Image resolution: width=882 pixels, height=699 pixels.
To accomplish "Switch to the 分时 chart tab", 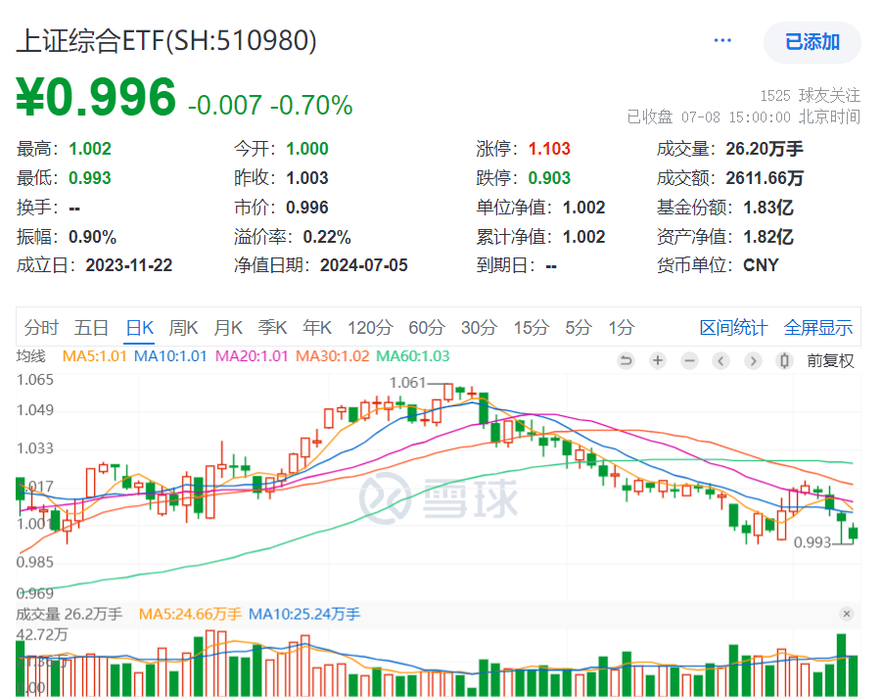I will pos(41,327).
